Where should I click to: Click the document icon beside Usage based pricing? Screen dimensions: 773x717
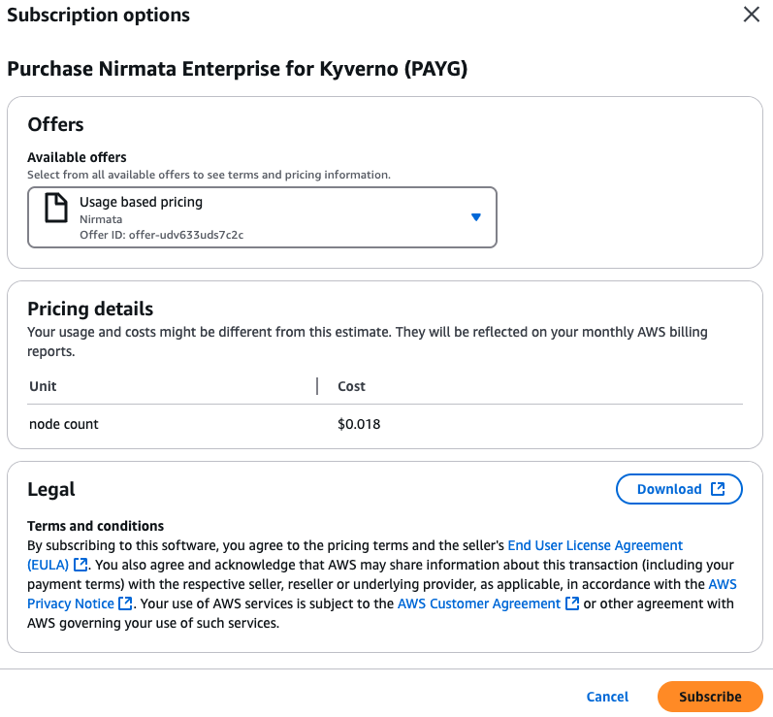click(x=56, y=208)
